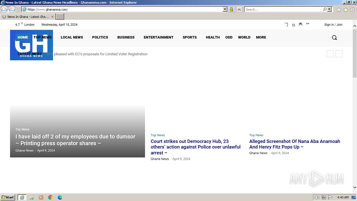Open the HOME menu item
357x201 pixels.
pyautogui.click(x=23, y=37)
